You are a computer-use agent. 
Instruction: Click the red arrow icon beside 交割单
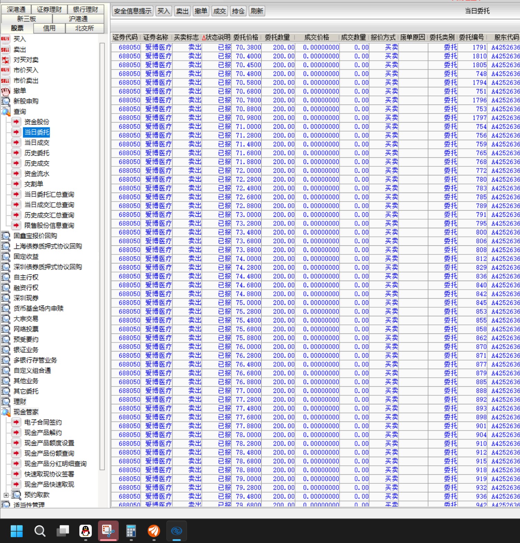coord(16,184)
